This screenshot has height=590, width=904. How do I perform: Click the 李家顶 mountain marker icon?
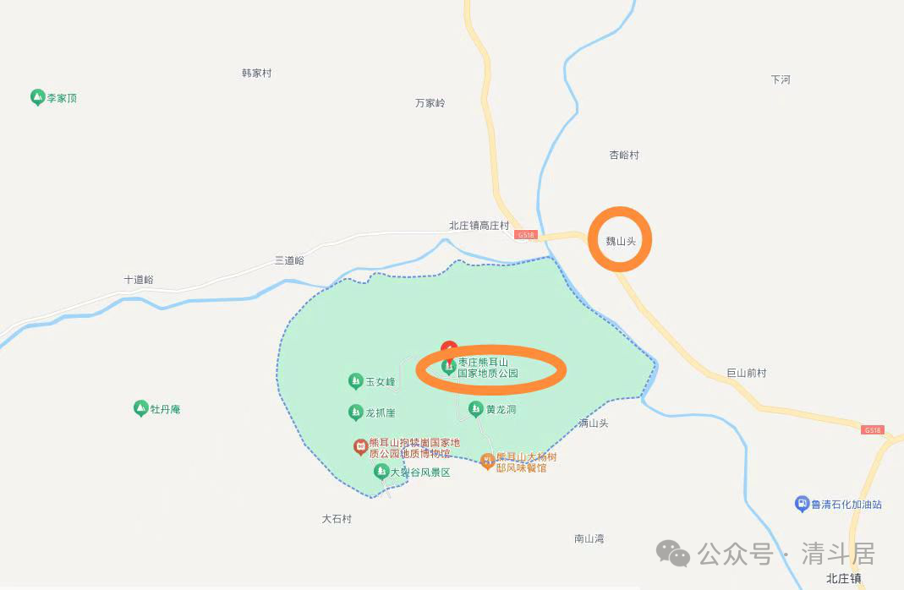(x=37, y=97)
